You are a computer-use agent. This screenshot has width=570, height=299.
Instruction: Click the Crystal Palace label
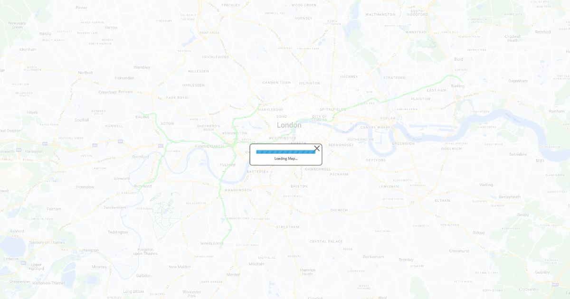click(326, 242)
